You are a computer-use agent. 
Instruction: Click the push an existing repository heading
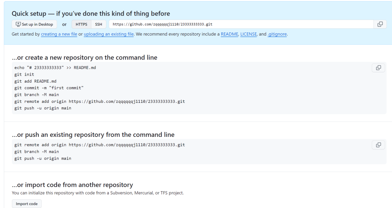(x=93, y=135)
